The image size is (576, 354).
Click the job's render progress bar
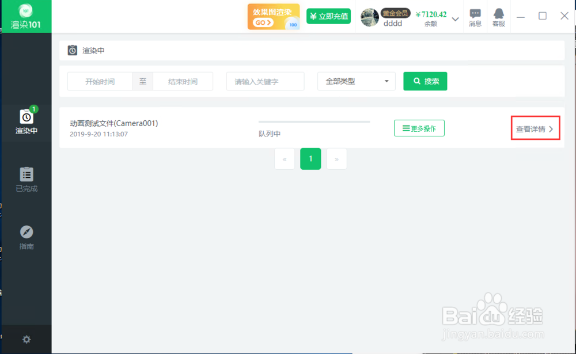coord(314,121)
